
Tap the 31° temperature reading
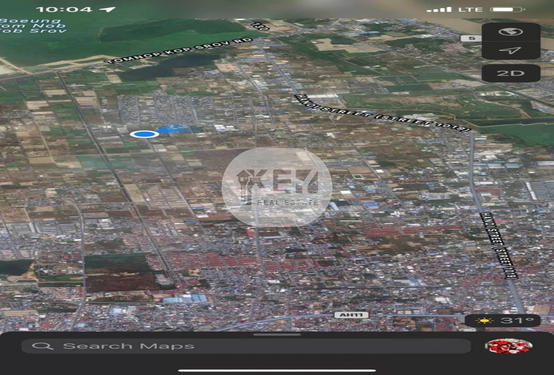(517, 320)
